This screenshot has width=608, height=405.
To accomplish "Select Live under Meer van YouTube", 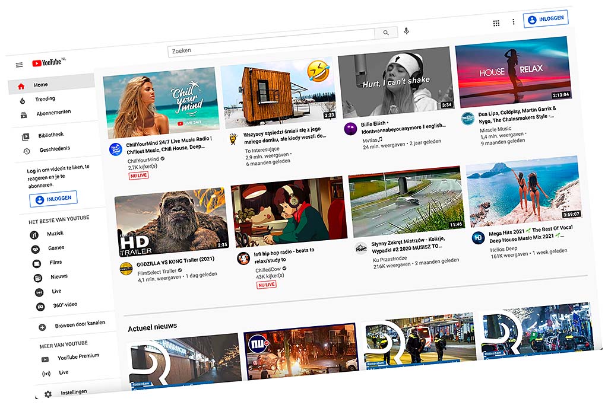I will (x=64, y=372).
